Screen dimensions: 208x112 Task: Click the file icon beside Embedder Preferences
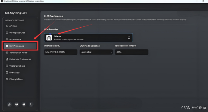click(7, 59)
